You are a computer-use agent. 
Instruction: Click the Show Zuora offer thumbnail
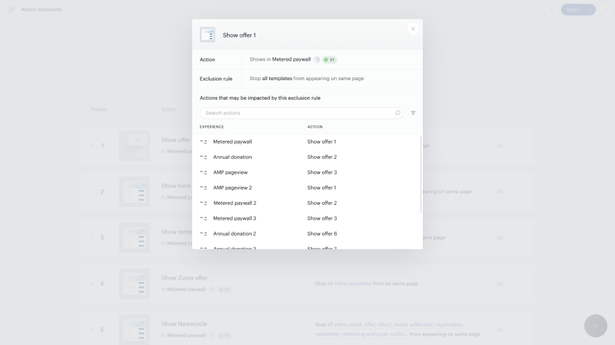pos(134,284)
